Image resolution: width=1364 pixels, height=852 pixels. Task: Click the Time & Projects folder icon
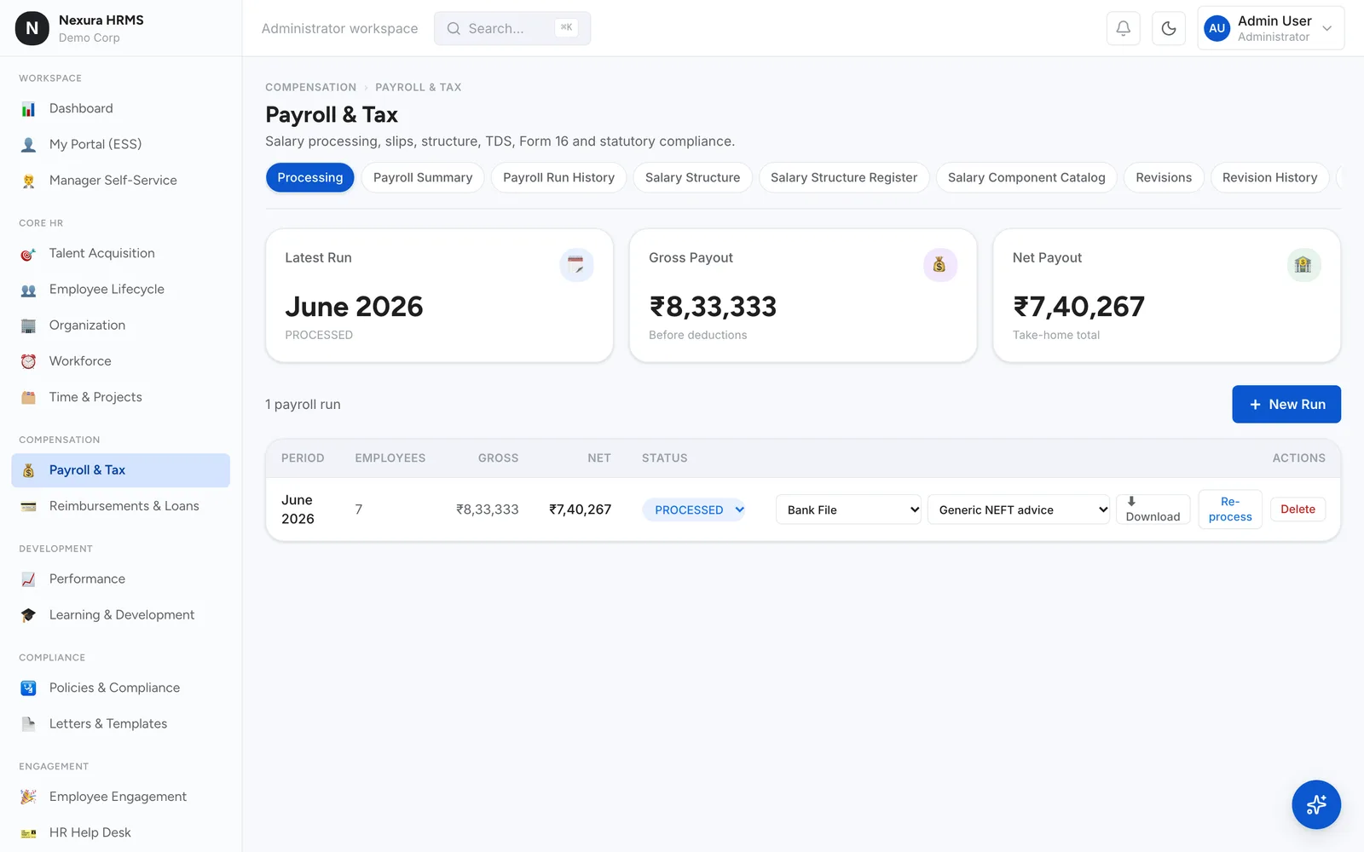point(28,397)
